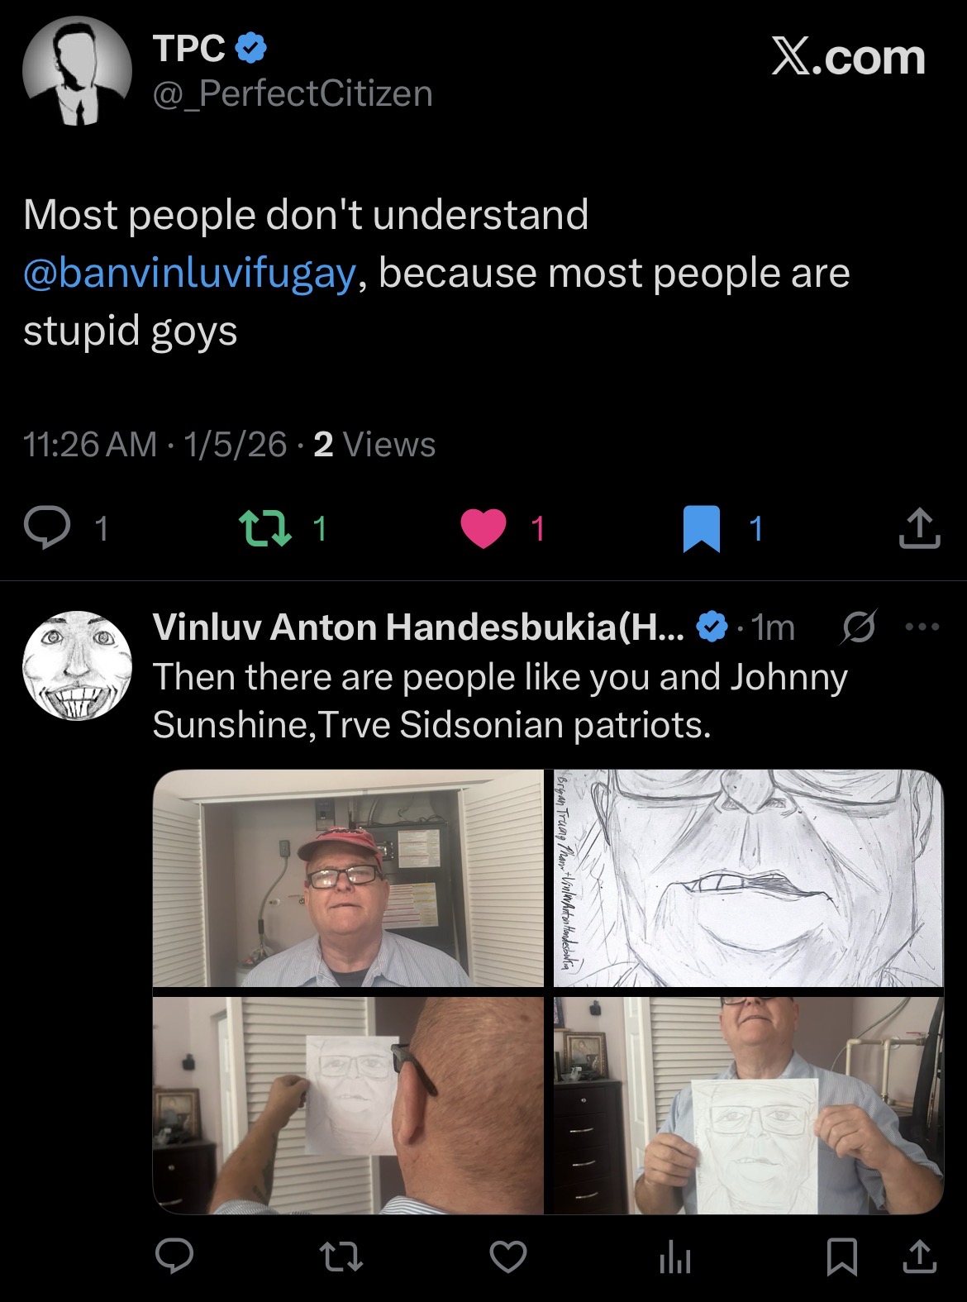Image resolution: width=967 pixels, height=1302 pixels.
Task: Open the @_PerfectCitizen handle
Action: pos(293,93)
